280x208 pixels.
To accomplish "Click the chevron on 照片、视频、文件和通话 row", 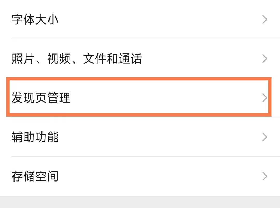I will tap(264, 59).
